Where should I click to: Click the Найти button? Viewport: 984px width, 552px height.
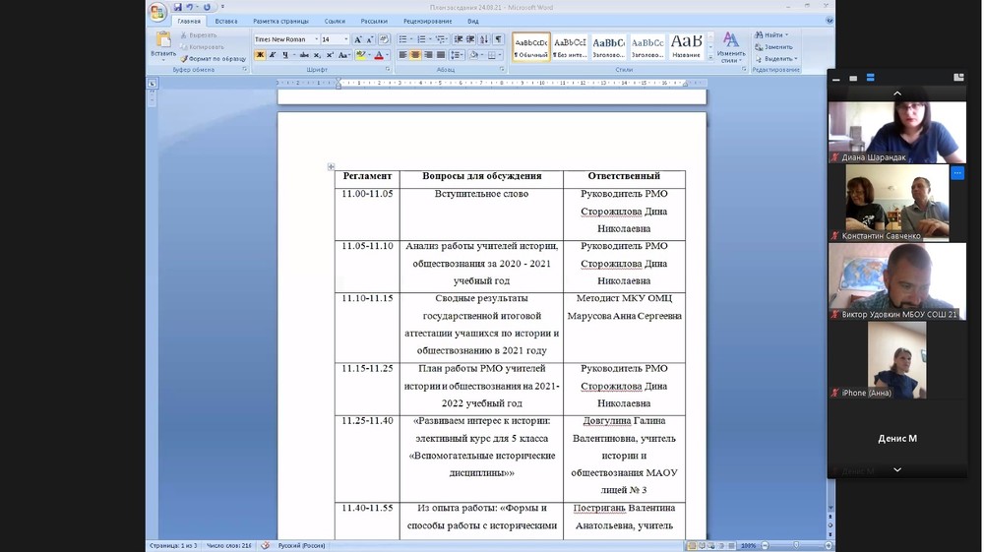[x=772, y=35]
